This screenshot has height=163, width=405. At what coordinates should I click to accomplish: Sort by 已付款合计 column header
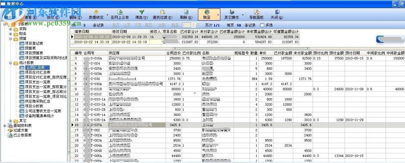190,32
